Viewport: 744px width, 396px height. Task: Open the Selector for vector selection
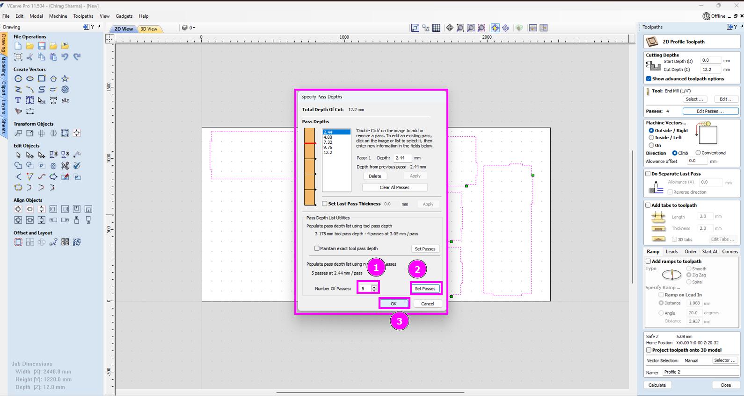point(725,361)
